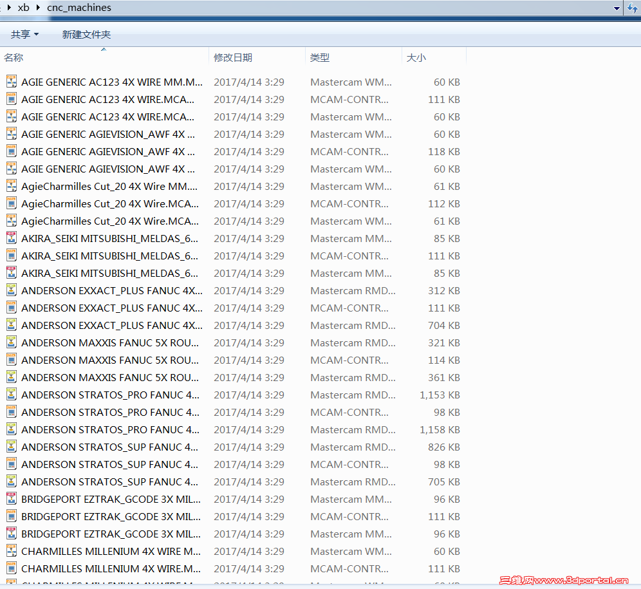Click icon of 111 KB CHARMILLES MILLENIUM 4X WIRE file
This screenshot has height=589, width=641.
(12, 568)
